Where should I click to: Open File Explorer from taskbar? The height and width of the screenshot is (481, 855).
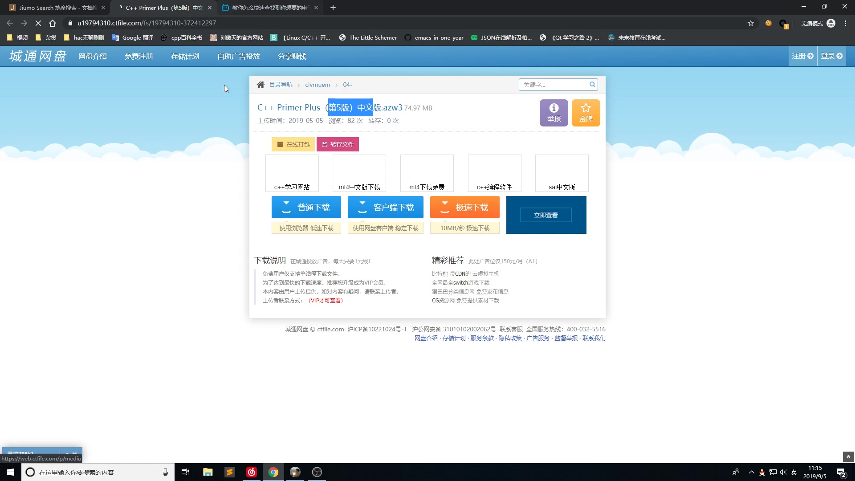pyautogui.click(x=208, y=472)
